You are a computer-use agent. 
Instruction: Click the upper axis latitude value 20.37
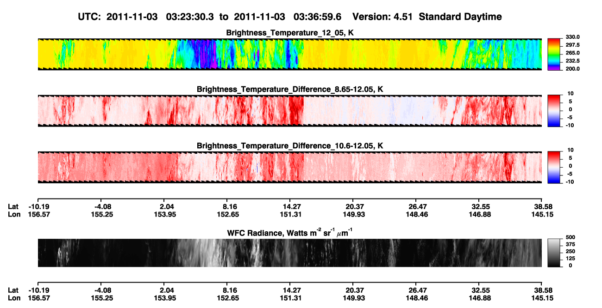coord(352,206)
